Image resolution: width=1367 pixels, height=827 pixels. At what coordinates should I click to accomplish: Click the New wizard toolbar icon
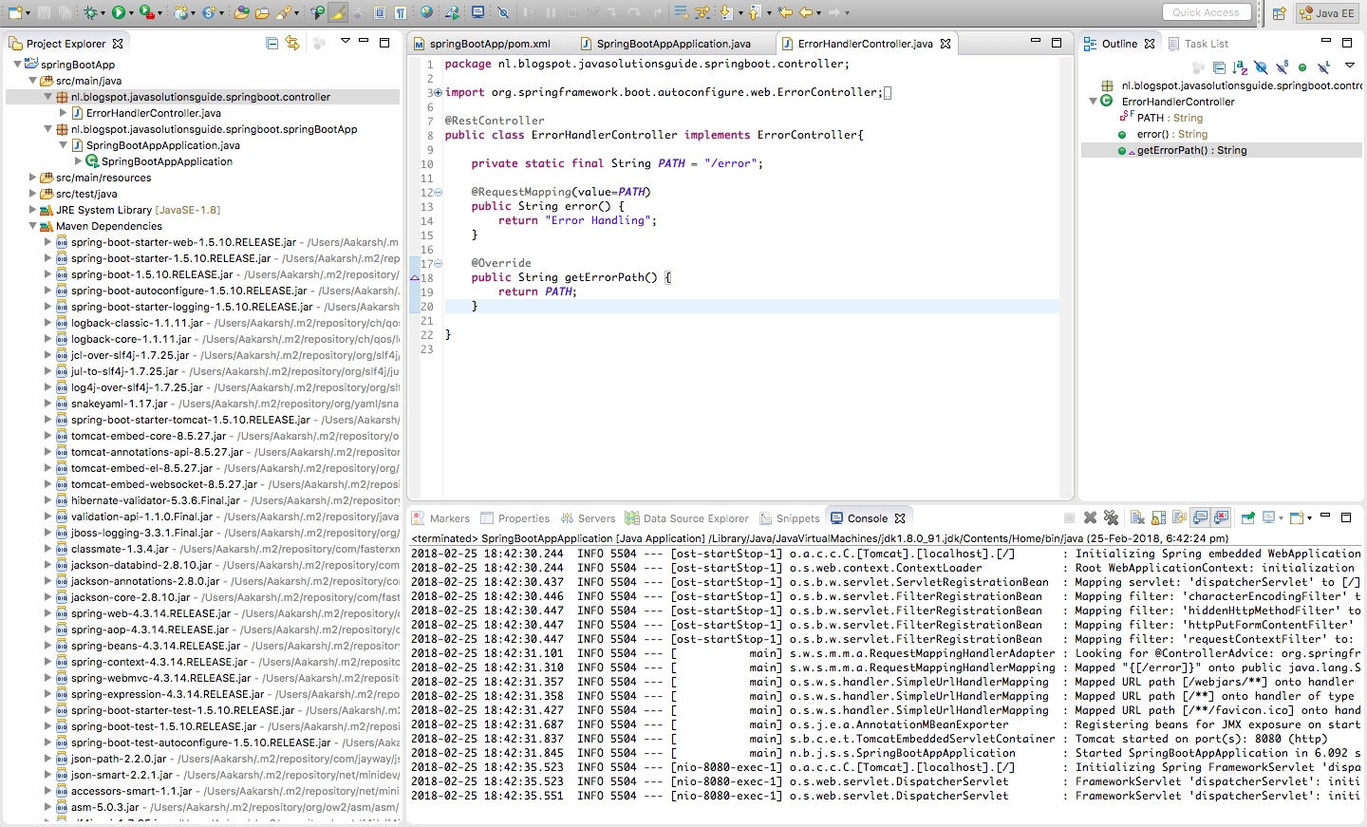[x=14, y=12]
